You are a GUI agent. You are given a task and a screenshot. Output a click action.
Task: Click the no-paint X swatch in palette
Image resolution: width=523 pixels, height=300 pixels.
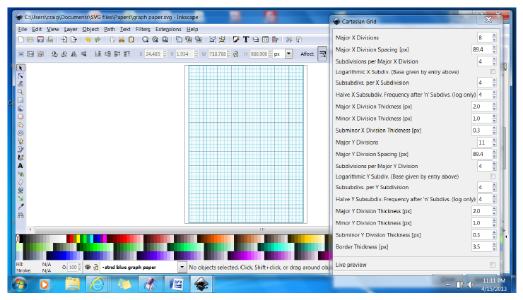pos(18,239)
